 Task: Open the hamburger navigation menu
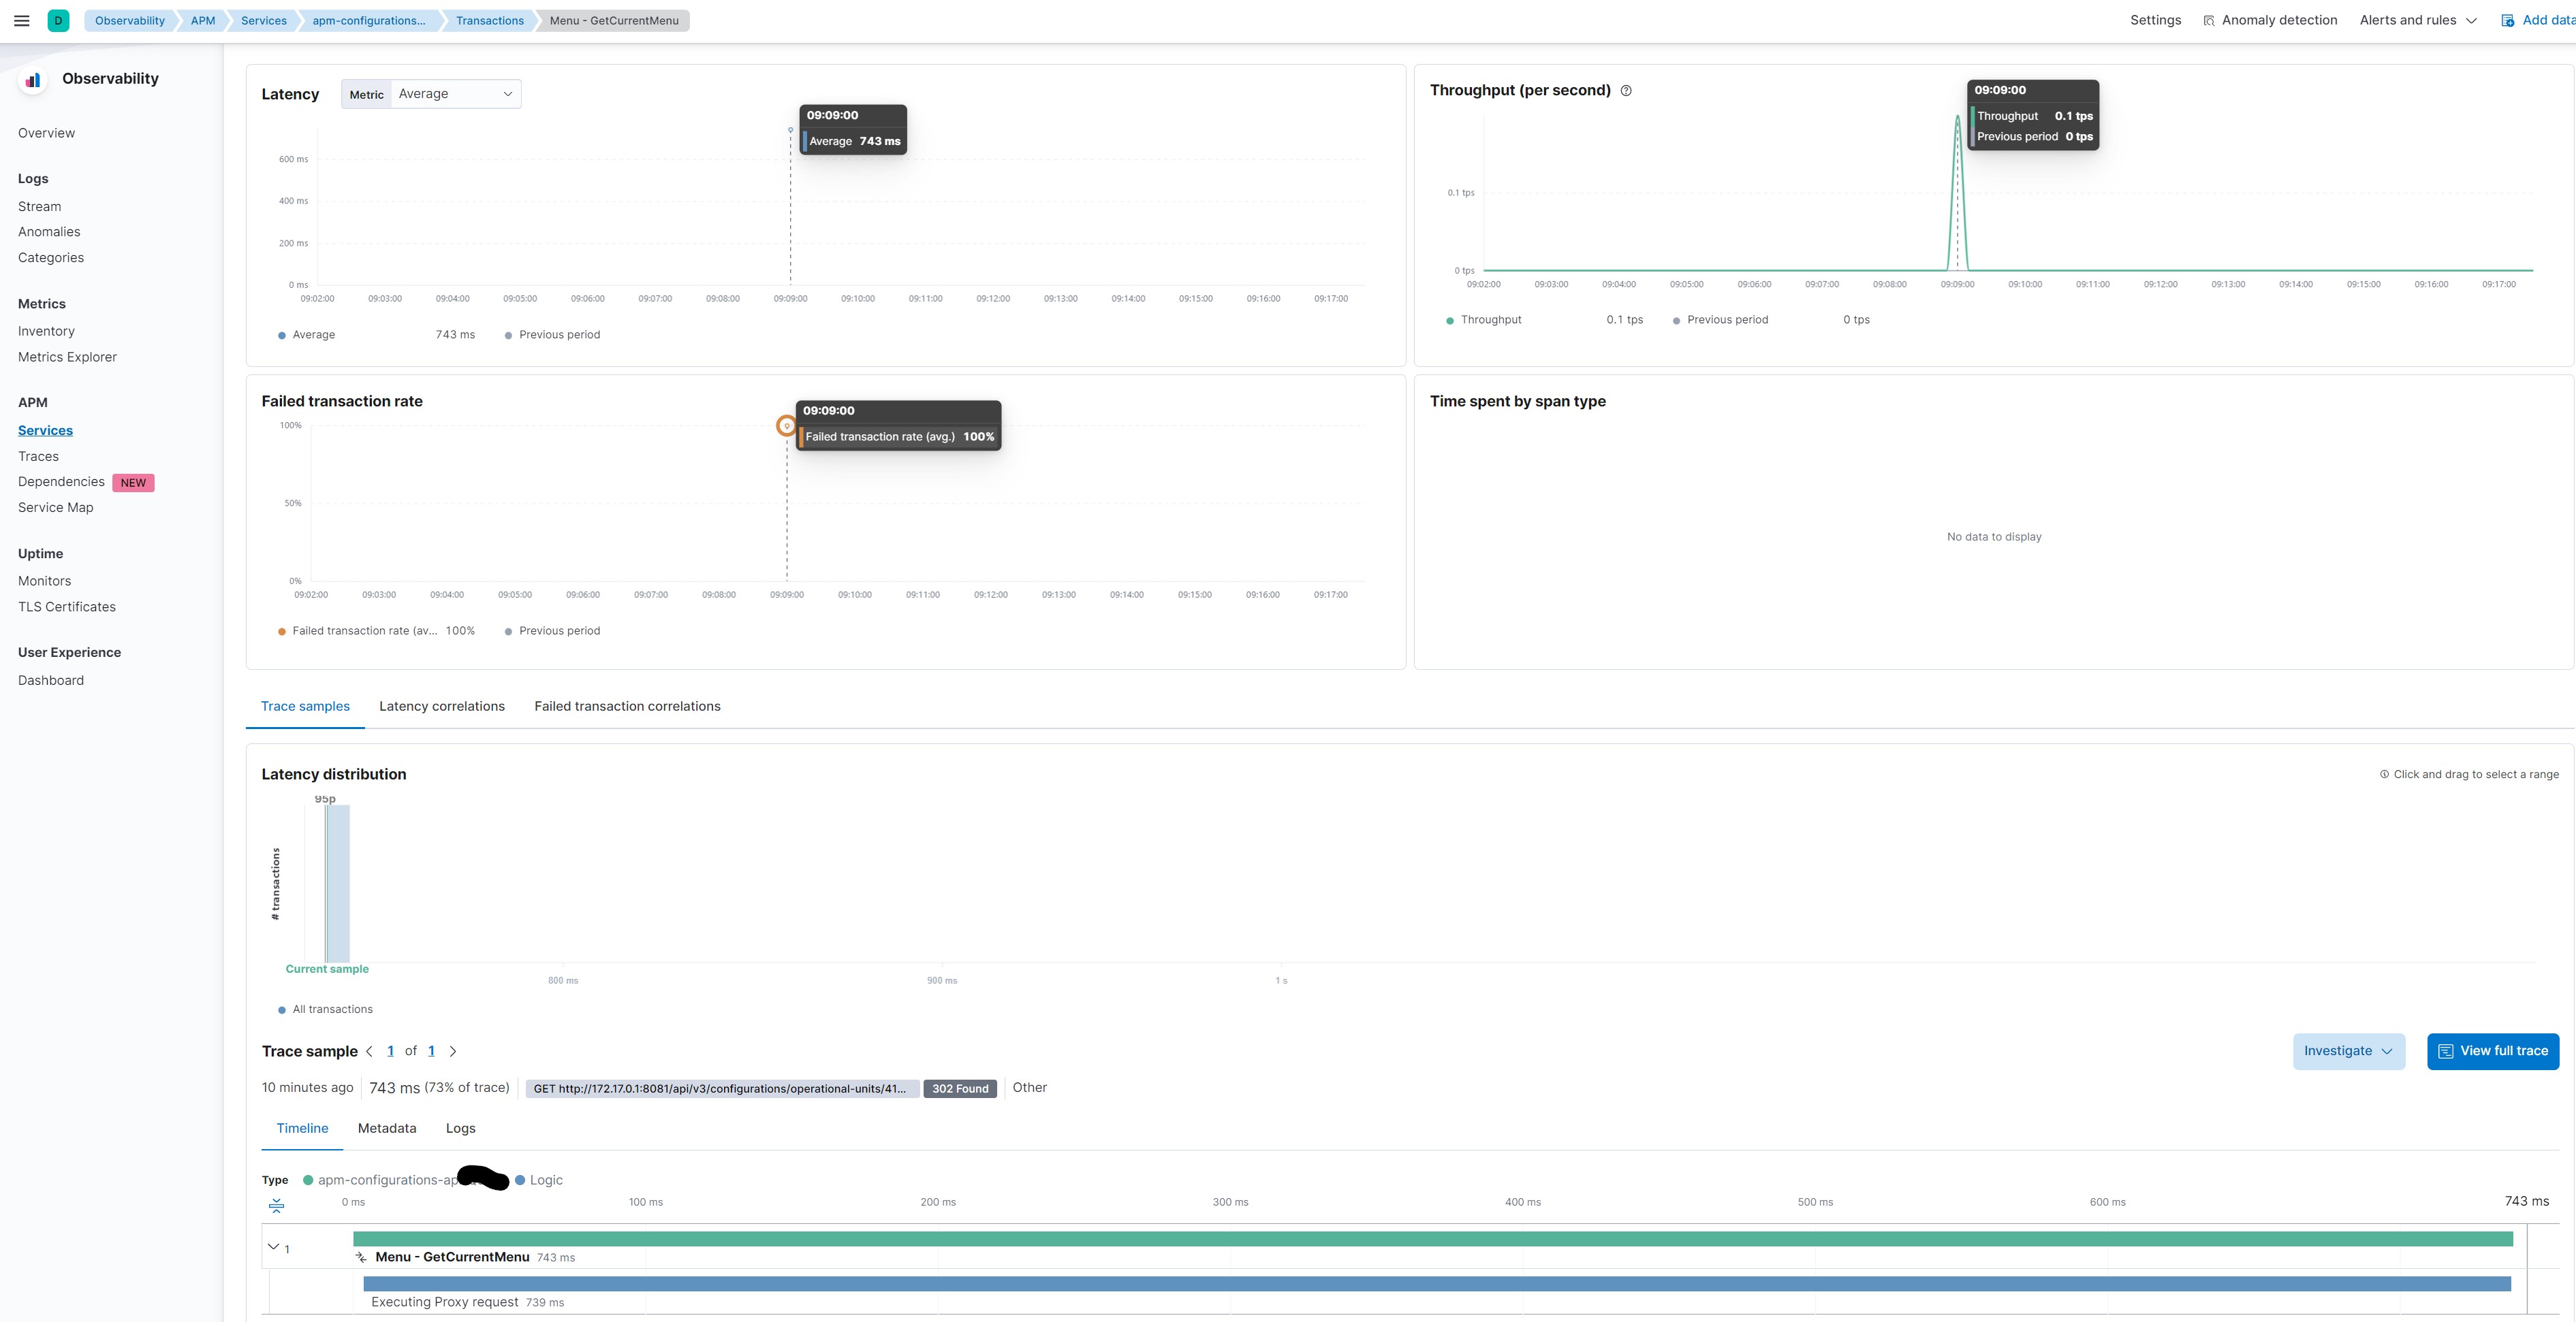coord(21,20)
